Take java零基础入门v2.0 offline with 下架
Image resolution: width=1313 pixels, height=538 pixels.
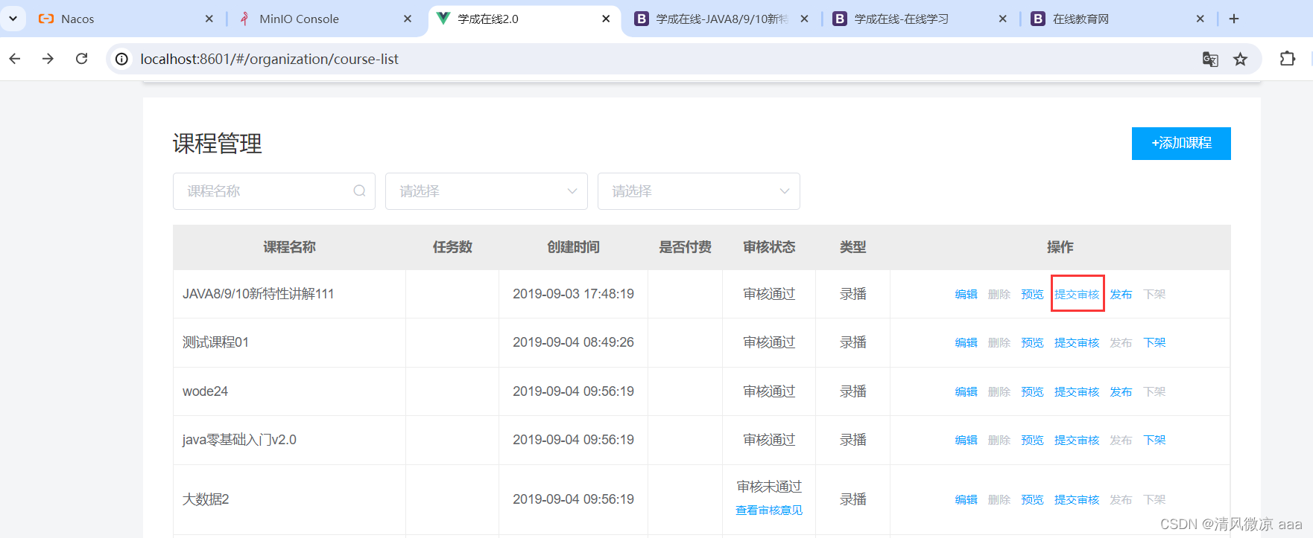click(x=1154, y=440)
